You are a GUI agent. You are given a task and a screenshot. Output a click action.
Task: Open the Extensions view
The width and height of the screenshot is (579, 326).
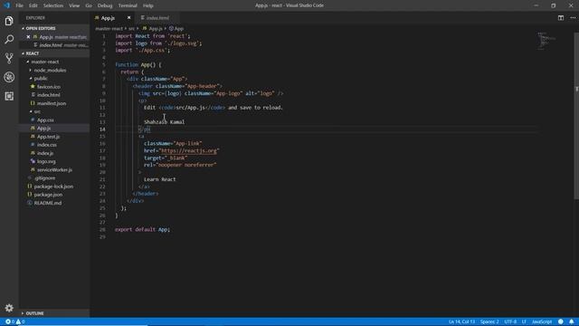click(x=9, y=96)
